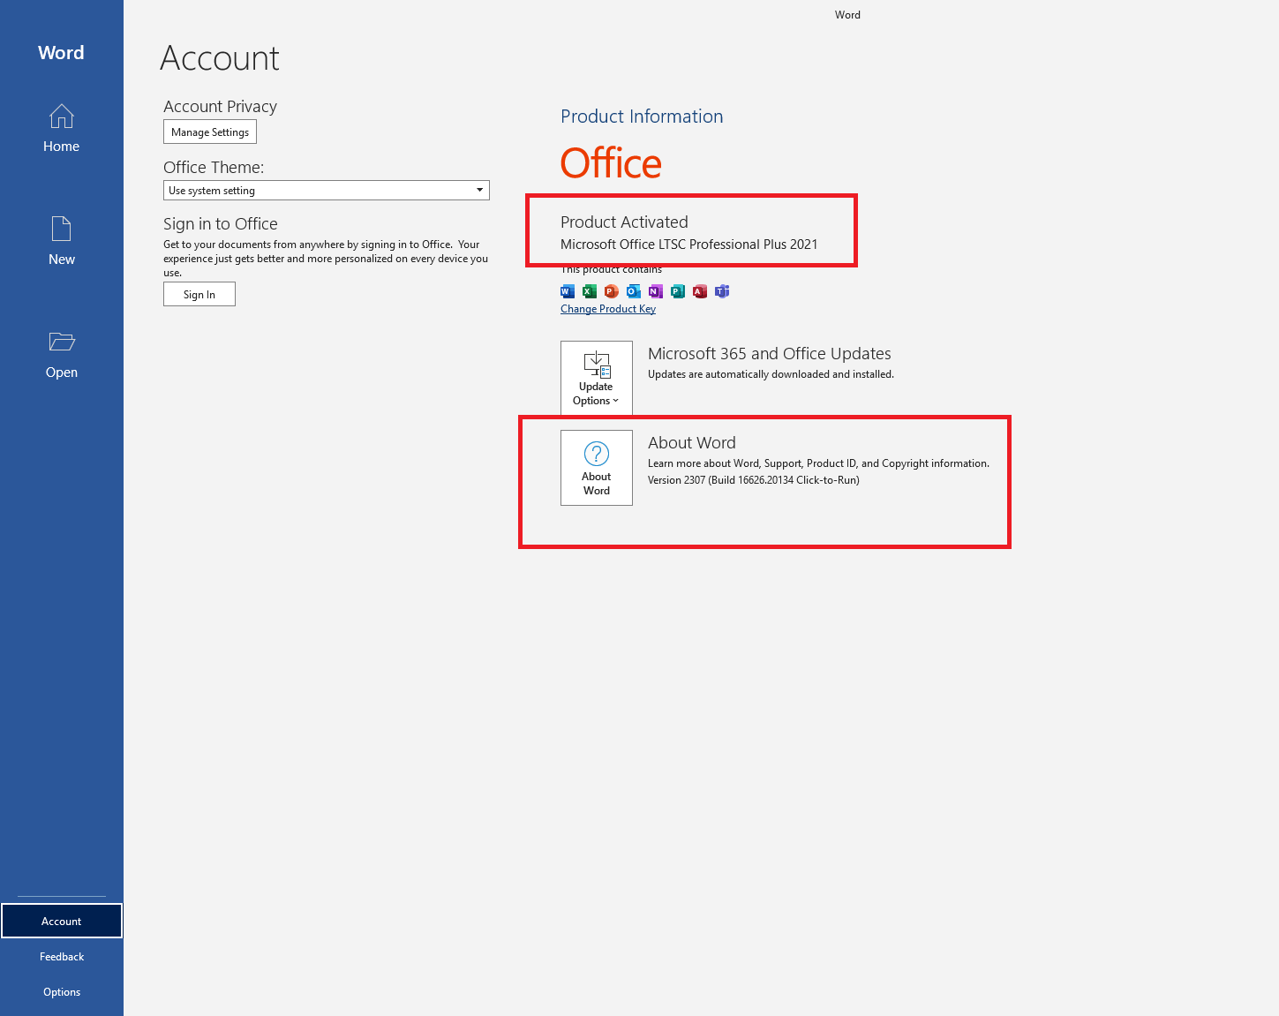Click the Sign In button
The width and height of the screenshot is (1279, 1016).
pos(199,294)
